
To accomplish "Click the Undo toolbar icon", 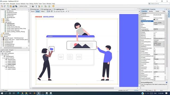I will [x=2, y=6].
